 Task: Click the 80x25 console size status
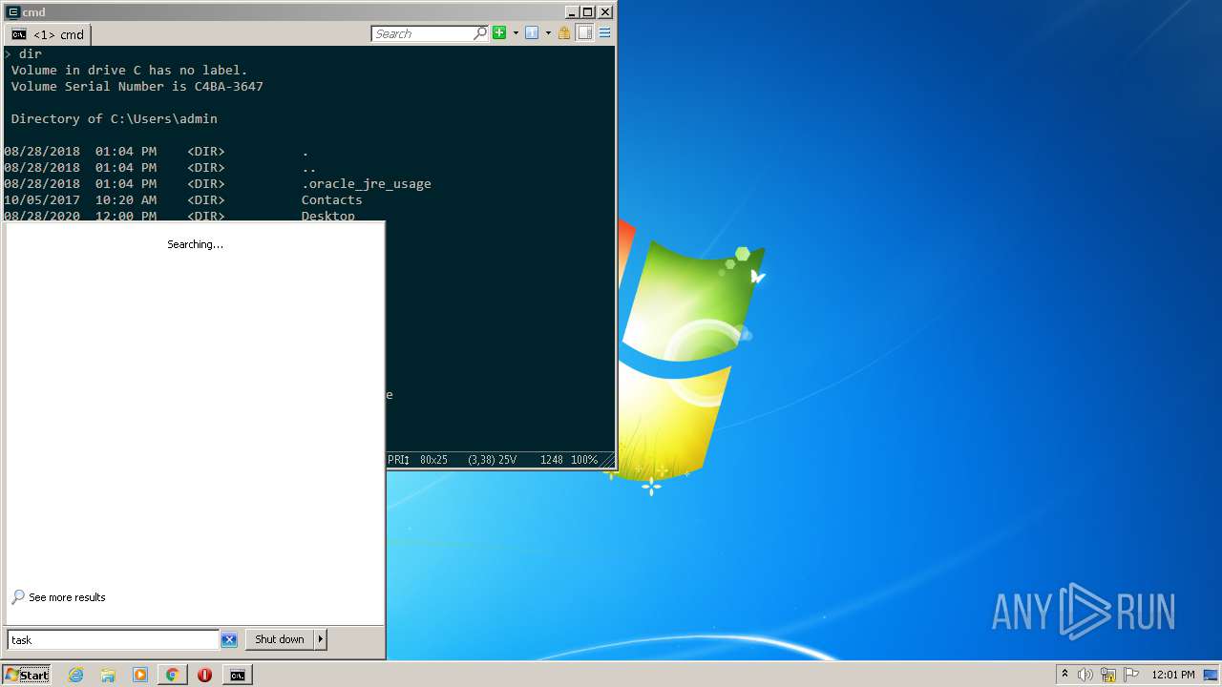click(x=433, y=460)
